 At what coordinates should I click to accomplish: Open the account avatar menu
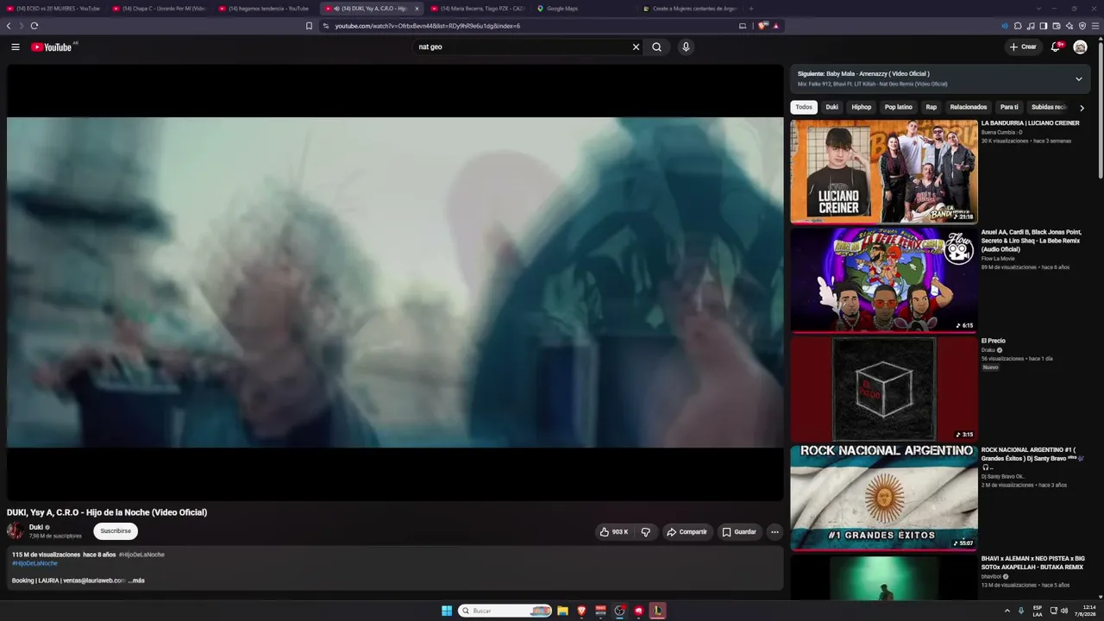[x=1080, y=47]
